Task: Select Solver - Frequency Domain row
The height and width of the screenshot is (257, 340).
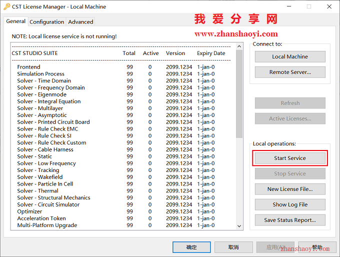Action: pos(116,87)
